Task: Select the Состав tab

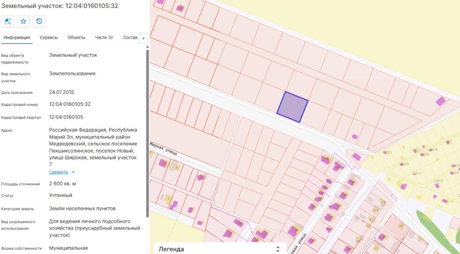Action: pos(130,38)
